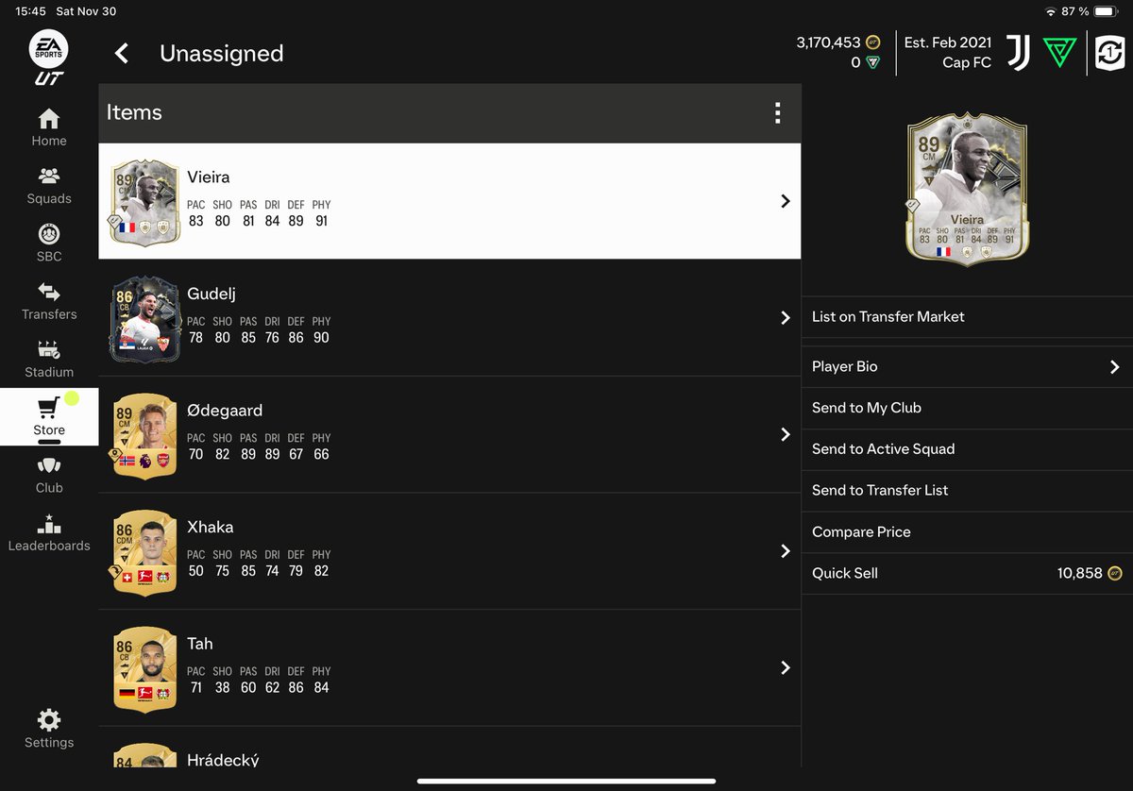The image size is (1133, 791).
Task: Expand Tah item row chevron
Action: click(785, 667)
